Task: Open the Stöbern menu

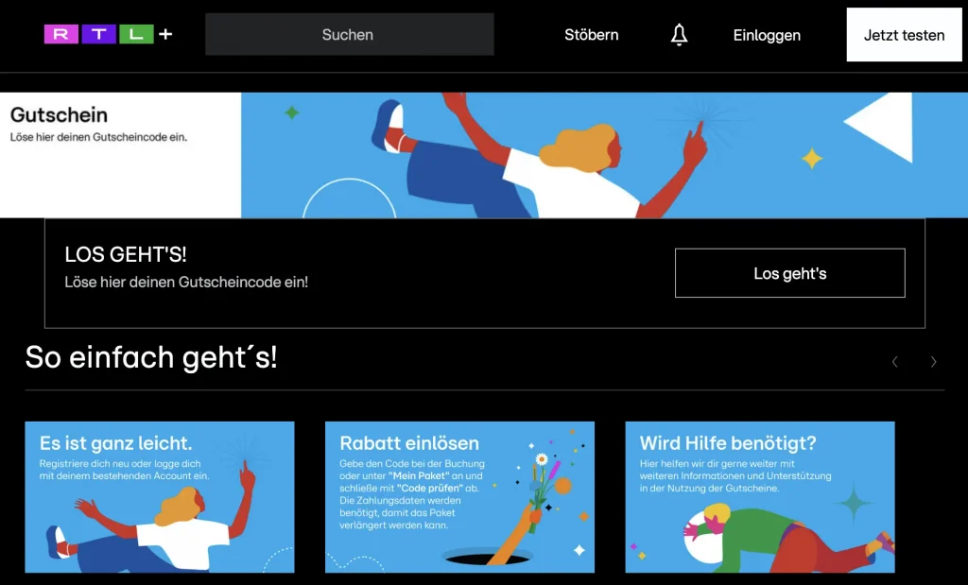Action: point(592,35)
